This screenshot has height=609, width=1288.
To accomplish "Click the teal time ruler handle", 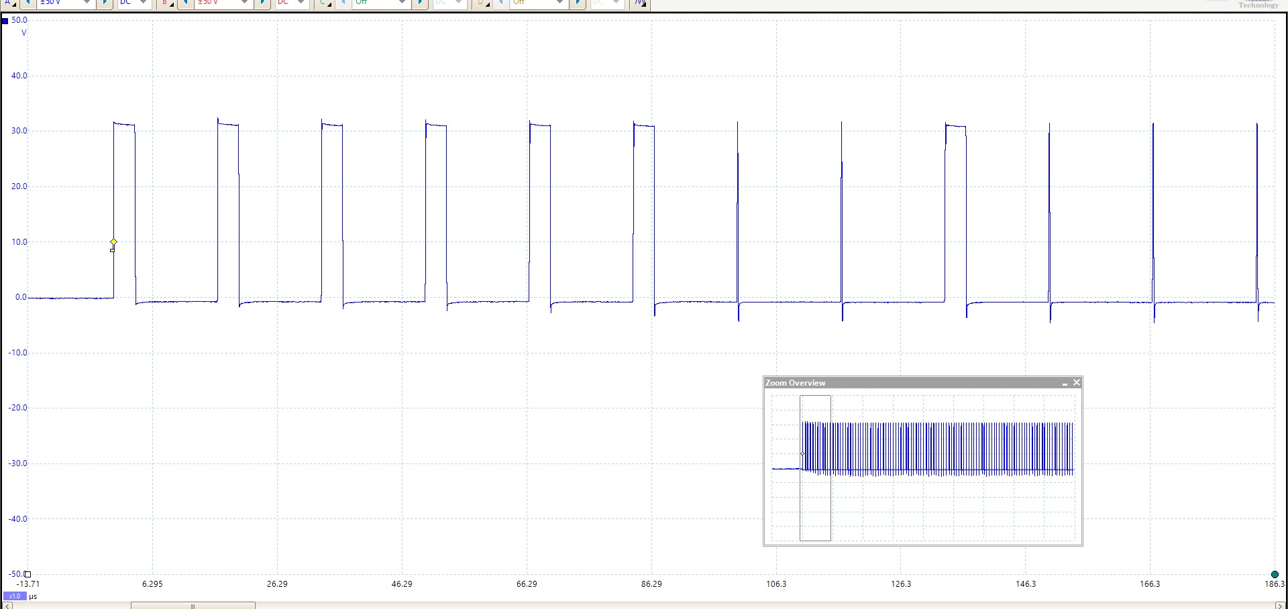I will point(1275,575).
